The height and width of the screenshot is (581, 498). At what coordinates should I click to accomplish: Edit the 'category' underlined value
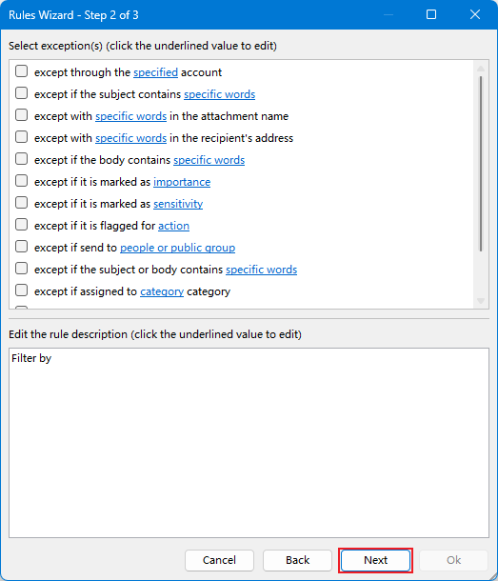pos(162,291)
